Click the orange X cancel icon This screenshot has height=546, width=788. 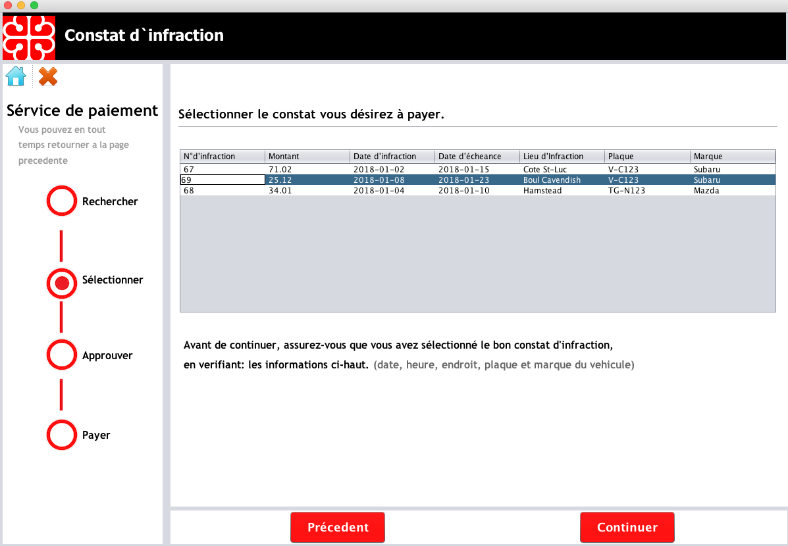click(48, 76)
